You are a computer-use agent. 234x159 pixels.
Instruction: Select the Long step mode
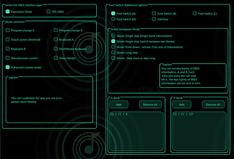pyautogui.click(x=113, y=52)
